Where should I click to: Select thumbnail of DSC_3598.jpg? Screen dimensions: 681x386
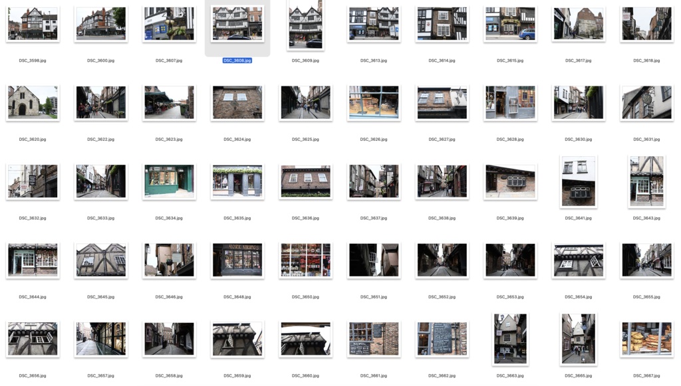point(33,24)
